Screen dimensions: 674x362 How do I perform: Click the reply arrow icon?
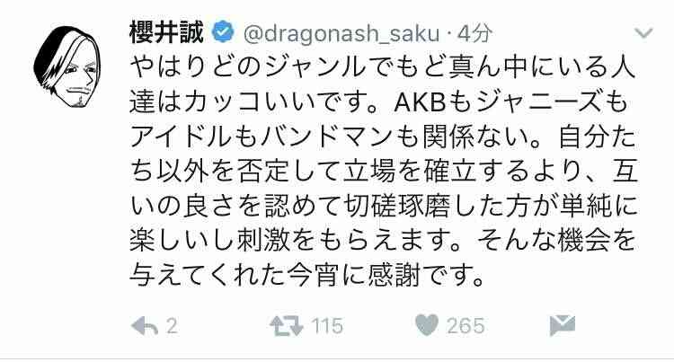pos(144,326)
